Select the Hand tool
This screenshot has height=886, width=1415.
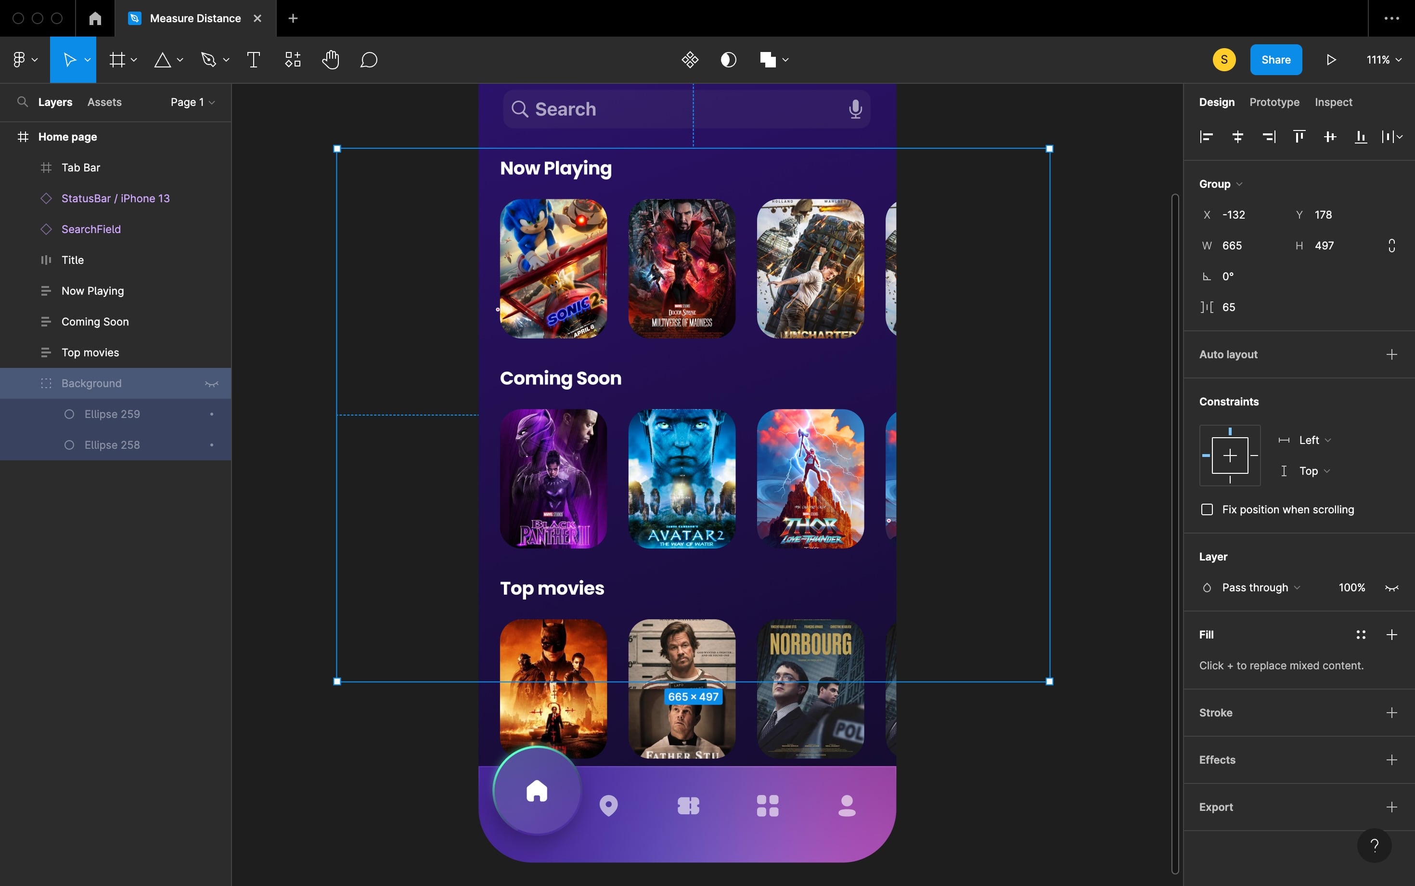330,60
